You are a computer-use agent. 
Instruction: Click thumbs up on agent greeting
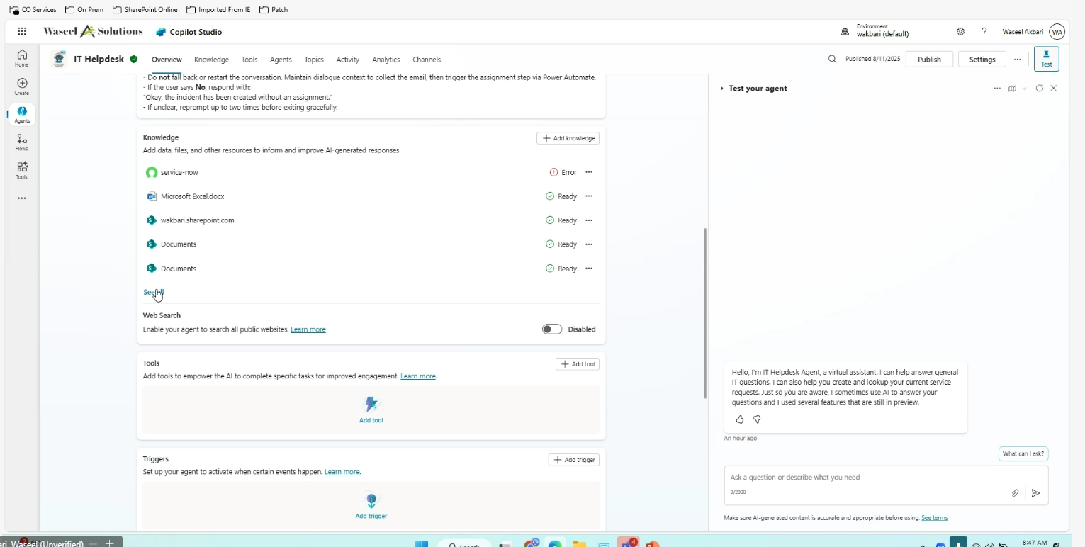pyautogui.click(x=740, y=419)
